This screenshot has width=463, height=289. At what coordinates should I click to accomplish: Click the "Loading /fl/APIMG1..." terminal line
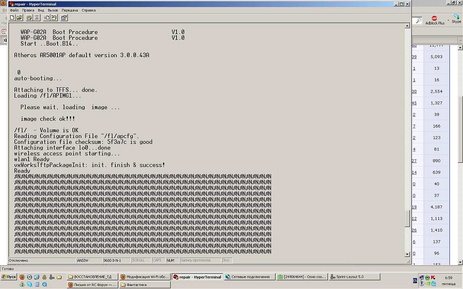tap(48, 96)
